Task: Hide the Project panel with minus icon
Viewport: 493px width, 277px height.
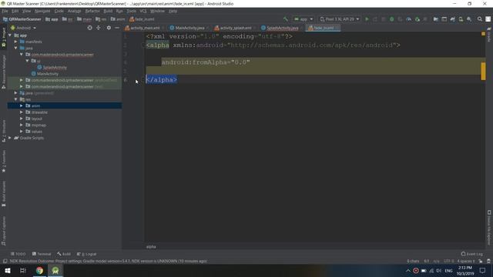Action: pyautogui.click(x=117, y=28)
